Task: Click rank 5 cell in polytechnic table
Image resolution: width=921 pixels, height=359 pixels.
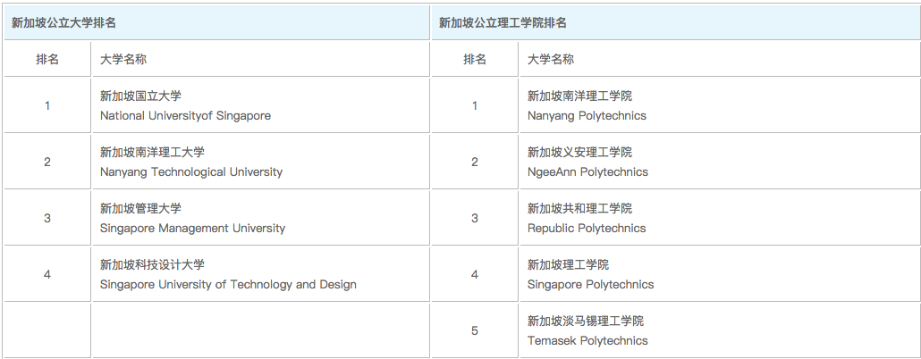Action: coord(475,330)
